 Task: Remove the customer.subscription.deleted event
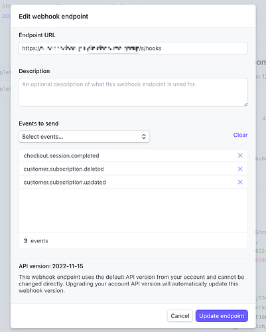[x=240, y=169]
